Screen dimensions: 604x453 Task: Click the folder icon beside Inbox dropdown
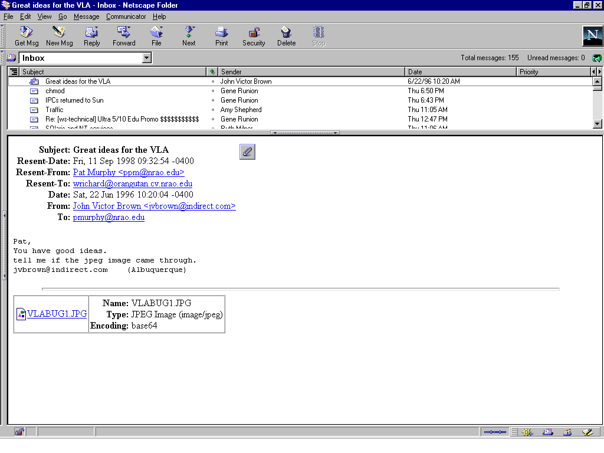tap(12, 58)
